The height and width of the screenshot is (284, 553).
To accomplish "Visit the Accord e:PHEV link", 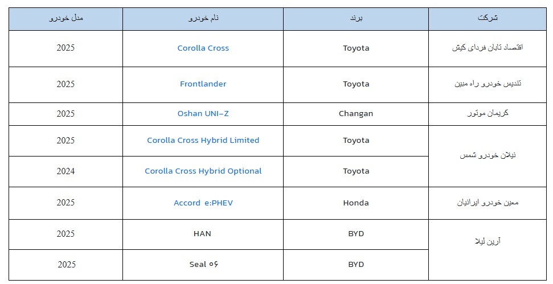I will pos(203,203).
